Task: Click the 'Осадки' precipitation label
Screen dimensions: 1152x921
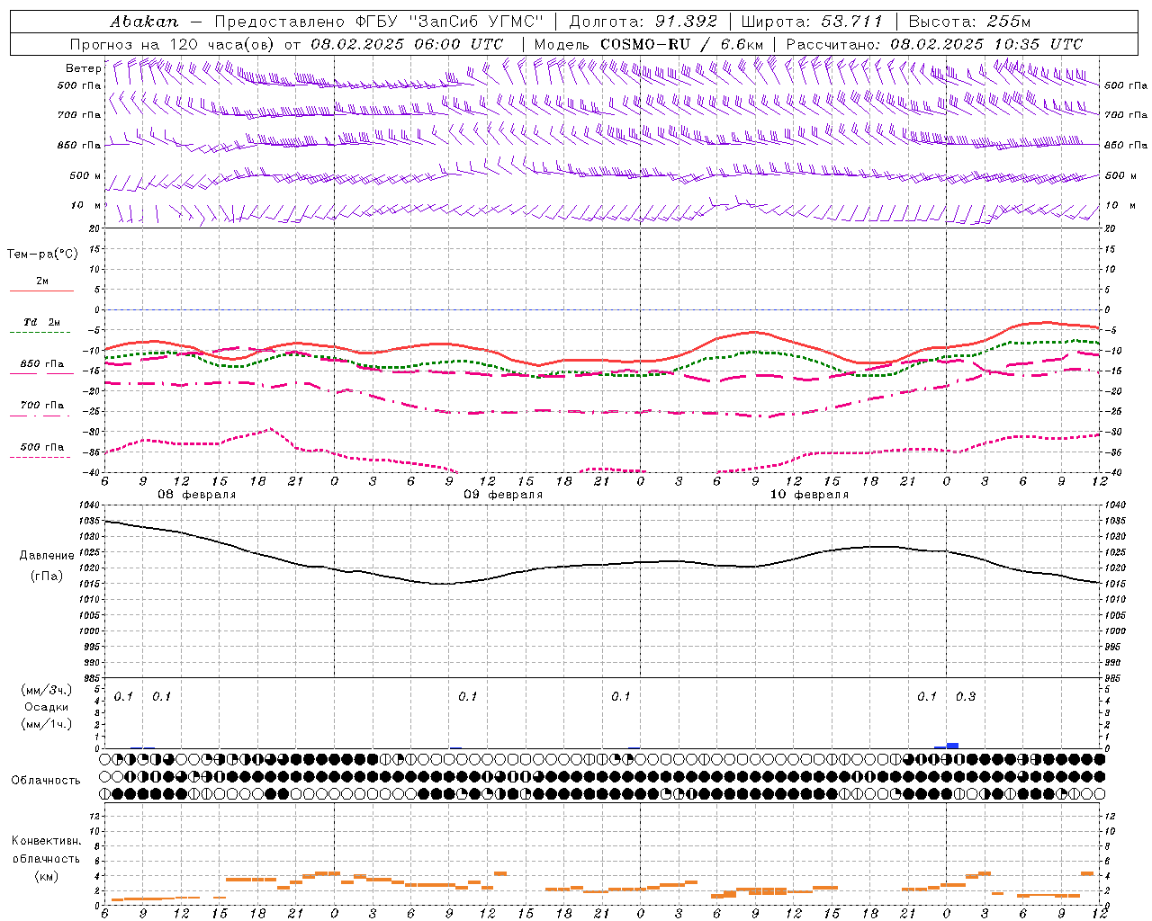Action: pos(47,707)
